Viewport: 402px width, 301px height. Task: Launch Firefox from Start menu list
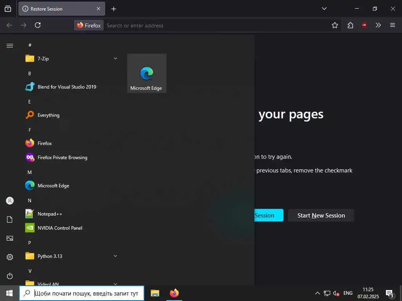[x=72, y=143]
